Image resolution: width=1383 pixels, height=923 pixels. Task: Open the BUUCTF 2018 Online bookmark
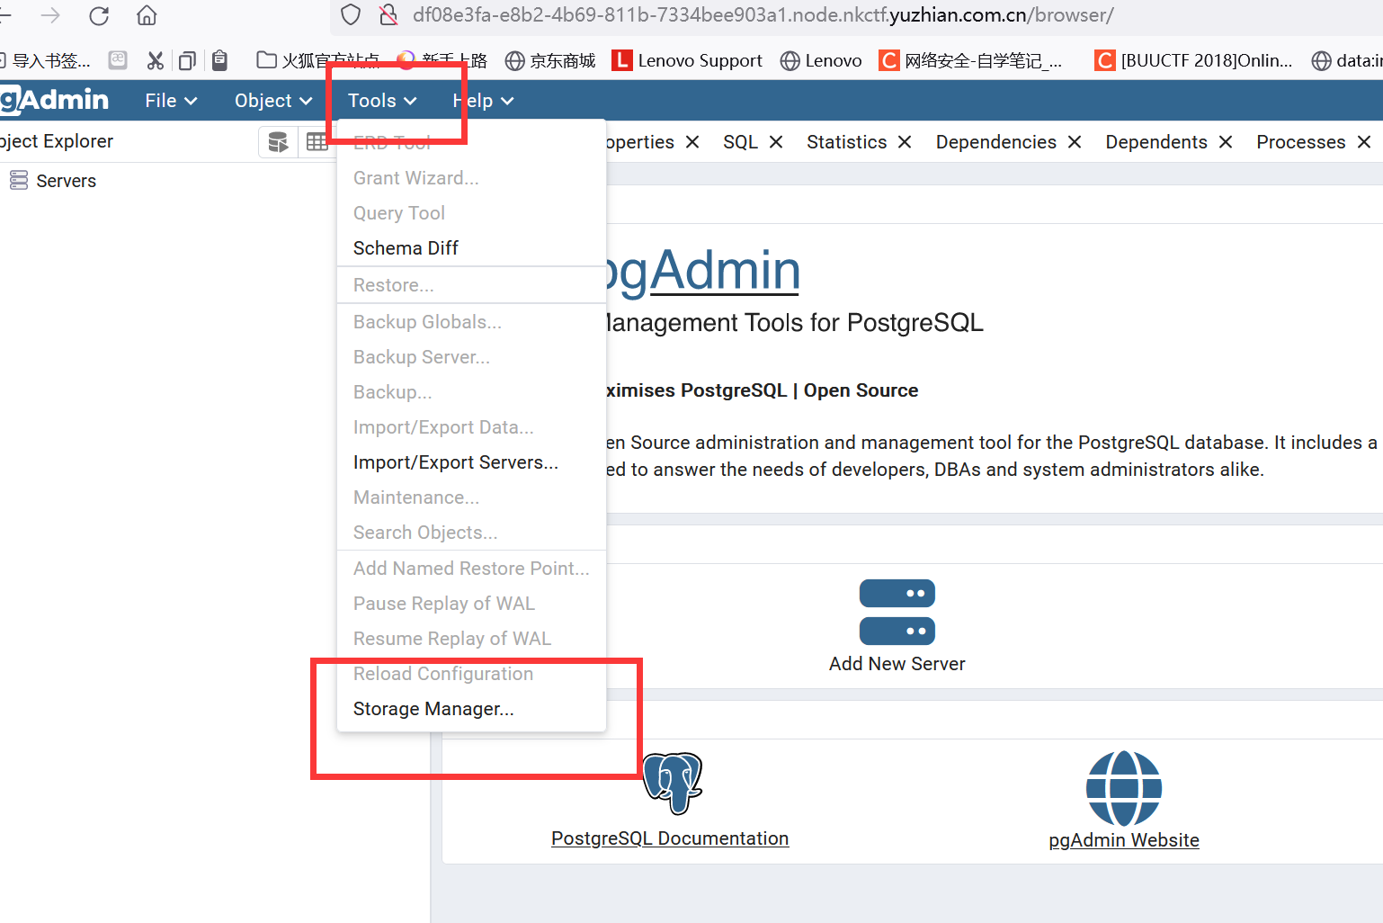coord(1194,60)
